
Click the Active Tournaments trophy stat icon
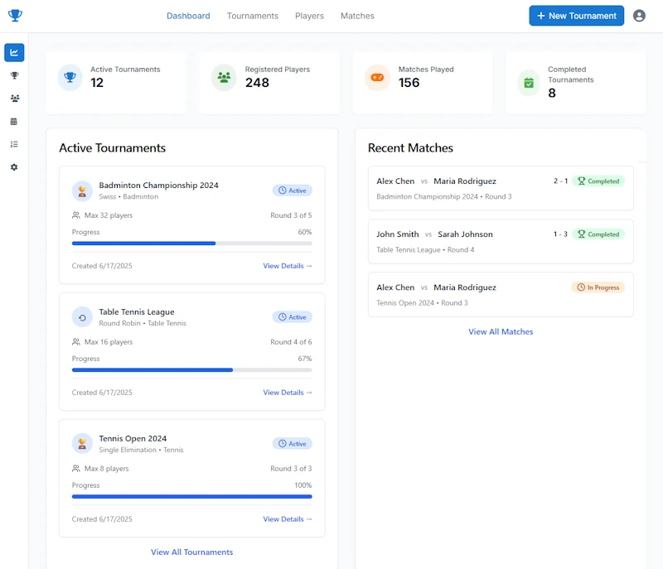pos(70,77)
